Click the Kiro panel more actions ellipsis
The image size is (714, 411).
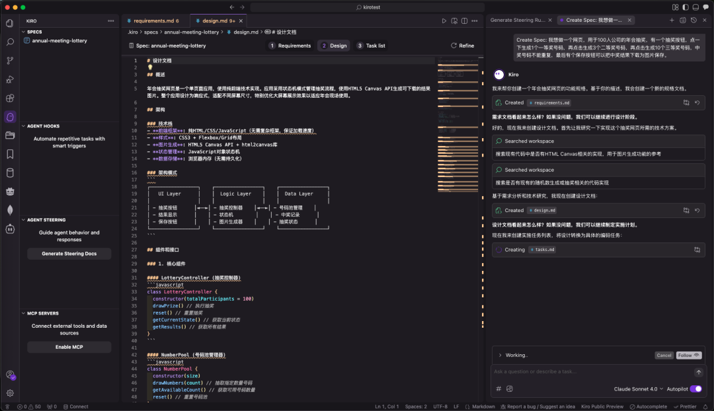coord(110,21)
